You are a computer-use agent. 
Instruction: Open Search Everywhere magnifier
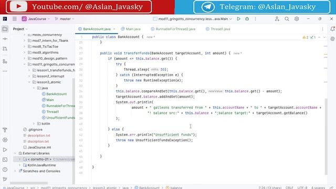(x=287, y=19)
